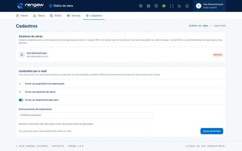Click the Enviar ao proprietário da organização label
The image size is (242, 151).
(45, 84)
